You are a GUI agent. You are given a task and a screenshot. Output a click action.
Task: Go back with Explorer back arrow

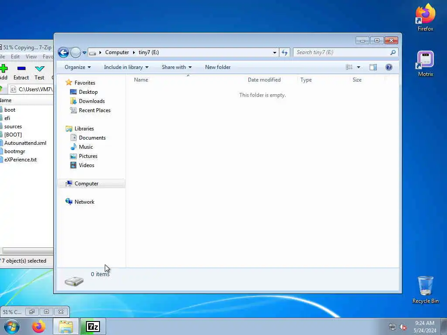click(63, 52)
